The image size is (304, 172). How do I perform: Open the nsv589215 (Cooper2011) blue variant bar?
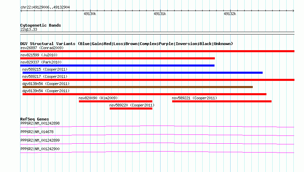point(142,73)
